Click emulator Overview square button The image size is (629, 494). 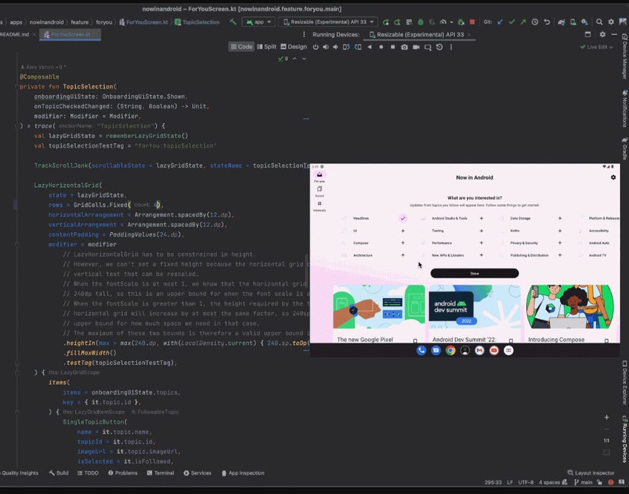pos(392,47)
